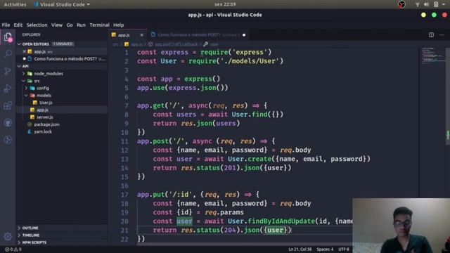Screen dimensions: 450x253
Task: Open the volume icon in top bar
Action: (x=426, y=4)
